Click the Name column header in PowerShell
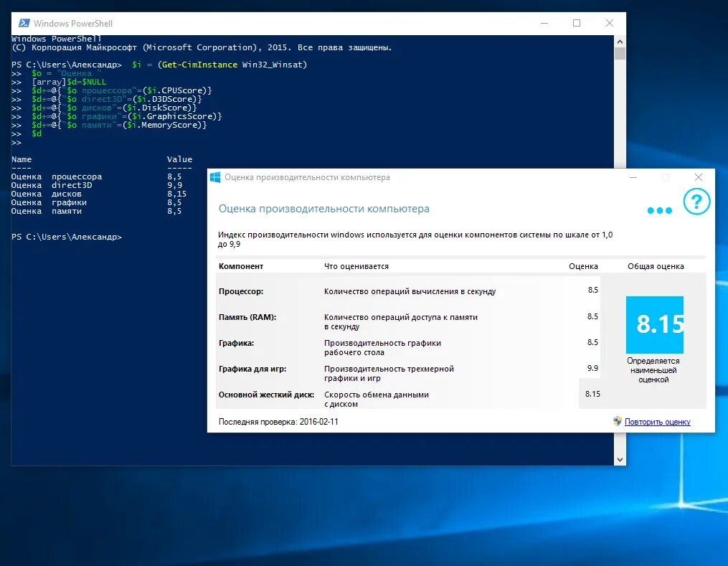Image resolution: width=728 pixels, height=566 pixels. tap(22, 159)
